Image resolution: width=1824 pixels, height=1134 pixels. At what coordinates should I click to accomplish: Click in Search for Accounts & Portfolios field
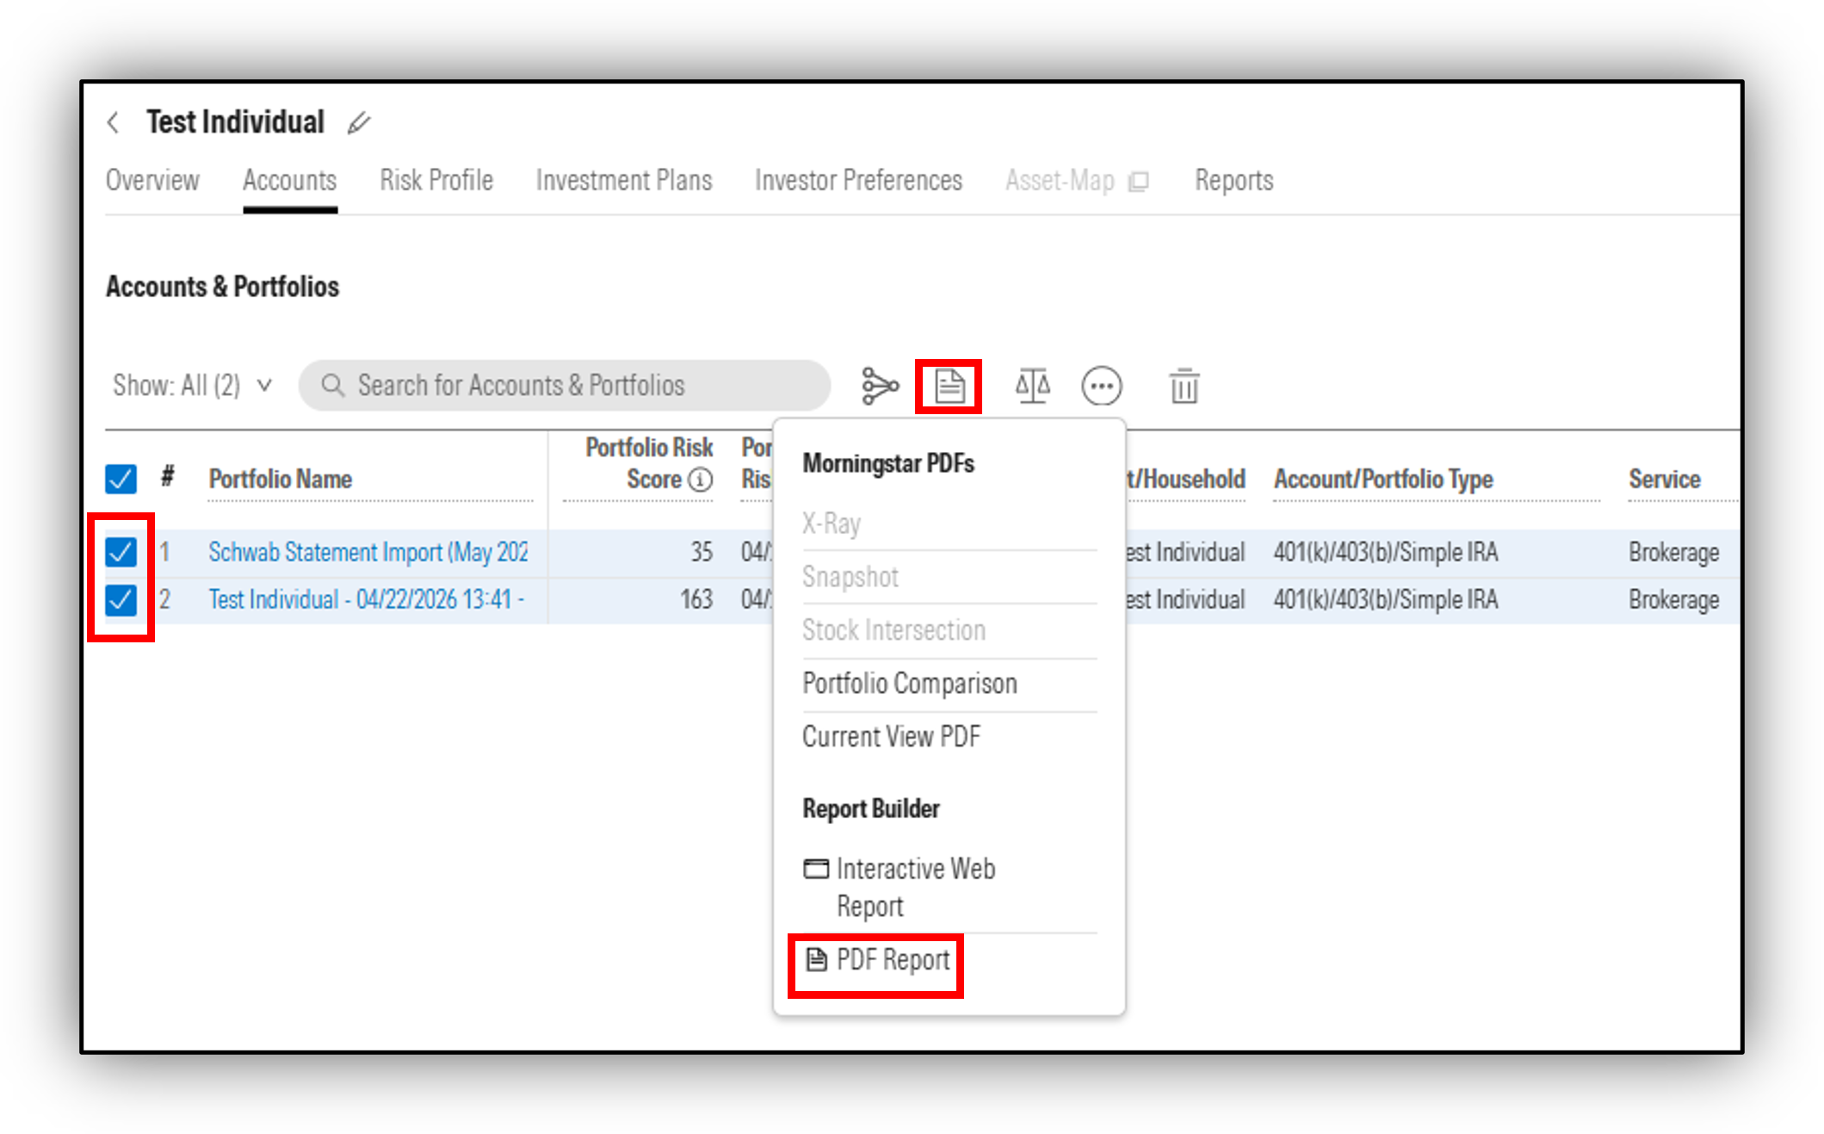(x=565, y=385)
